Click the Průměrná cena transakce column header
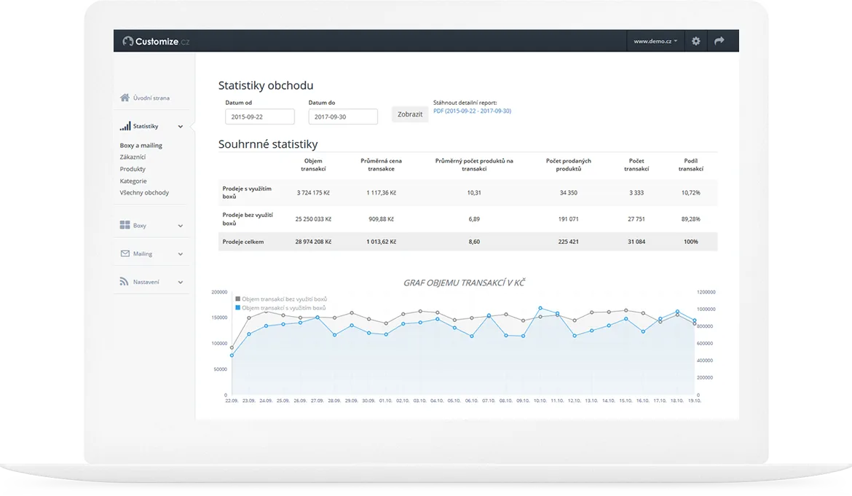The width and height of the screenshot is (852, 496). [x=381, y=165]
